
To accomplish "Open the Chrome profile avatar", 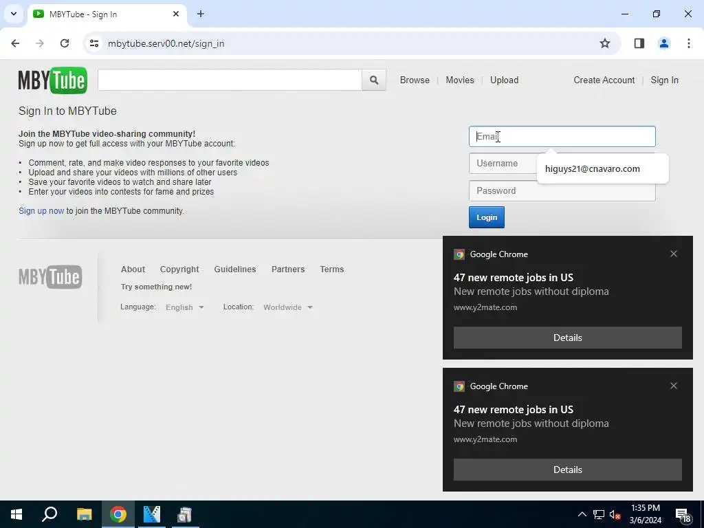I will [x=663, y=43].
